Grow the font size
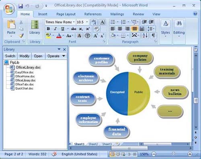 point(95,36)
